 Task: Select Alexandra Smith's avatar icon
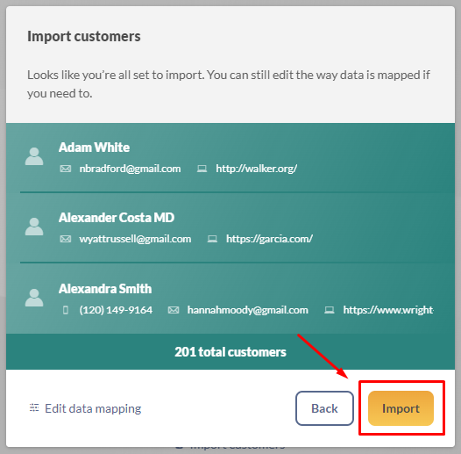click(x=34, y=298)
